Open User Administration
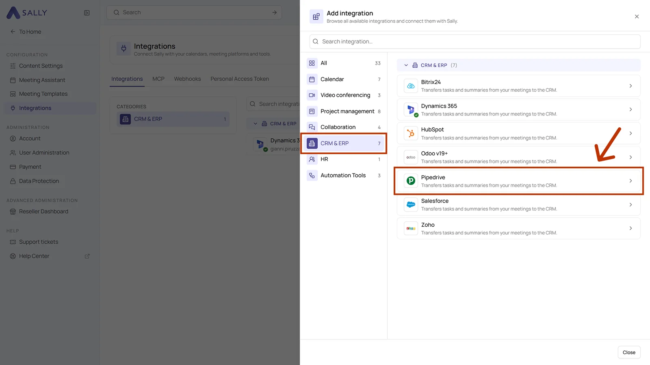650x365 pixels. [44, 152]
